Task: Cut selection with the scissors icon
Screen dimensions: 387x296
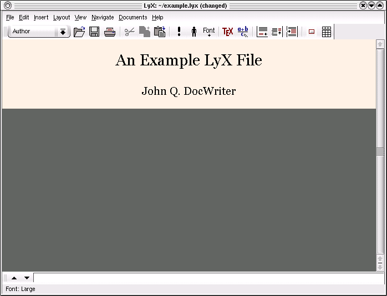Action: coord(129,32)
